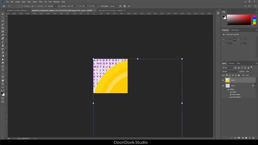Select the Rectangular Marquee tool
This screenshot has width=258, height=145.
[x=3, y=18]
